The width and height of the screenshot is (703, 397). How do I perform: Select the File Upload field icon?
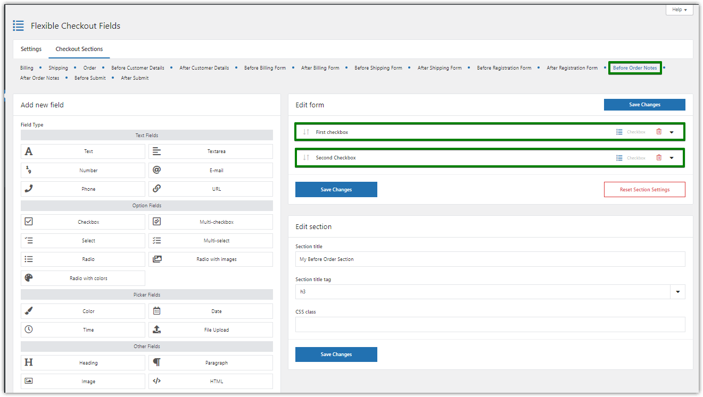157,330
